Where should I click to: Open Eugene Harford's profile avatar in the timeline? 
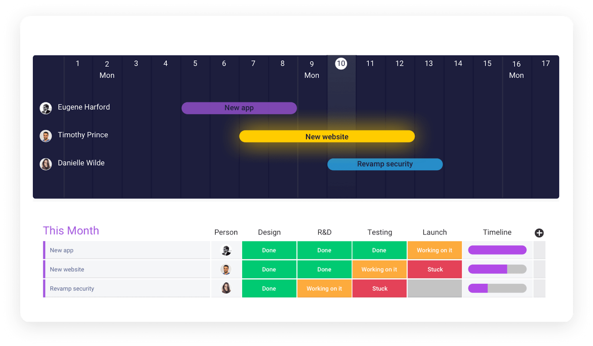(46, 108)
